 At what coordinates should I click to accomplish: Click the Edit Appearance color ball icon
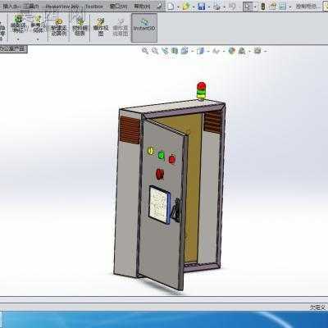(232, 51)
